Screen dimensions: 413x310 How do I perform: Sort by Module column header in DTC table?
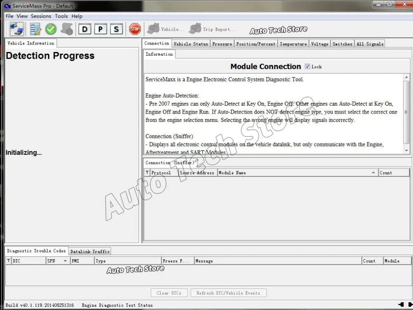point(397,261)
